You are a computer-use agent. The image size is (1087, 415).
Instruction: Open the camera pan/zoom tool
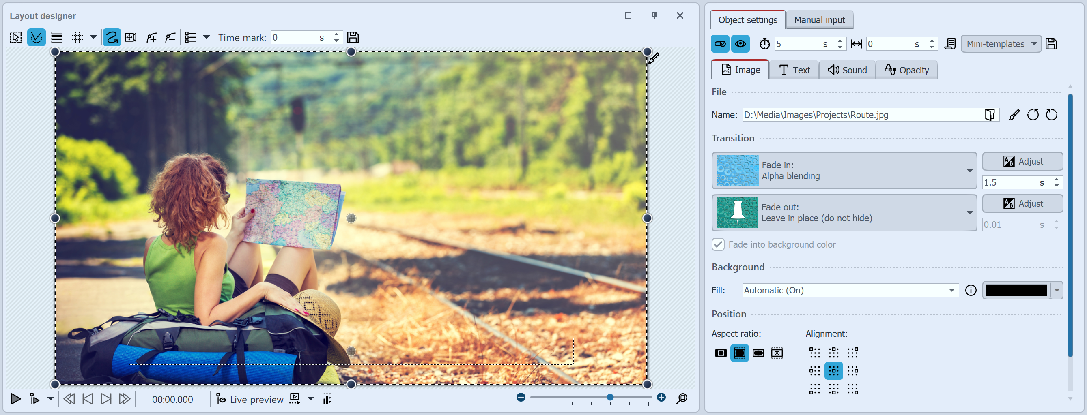coord(131,37)
